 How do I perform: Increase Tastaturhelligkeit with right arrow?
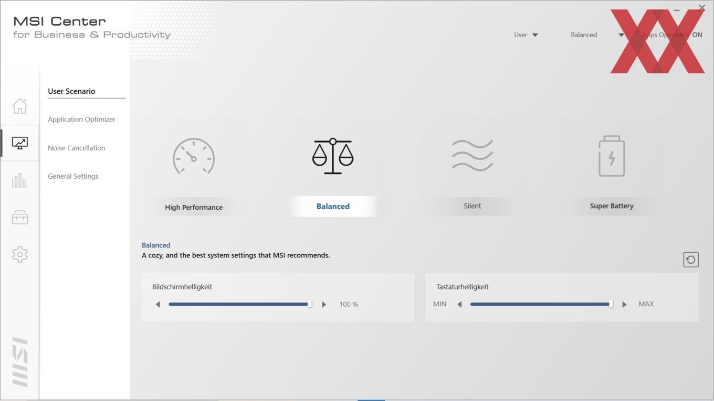[x=624, y=305]
